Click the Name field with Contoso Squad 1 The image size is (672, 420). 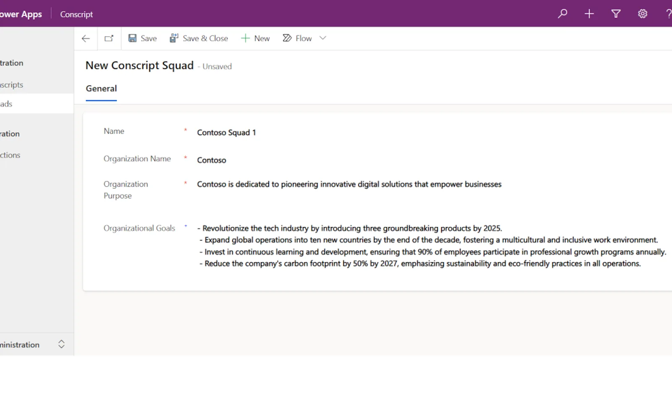point(433,133)
